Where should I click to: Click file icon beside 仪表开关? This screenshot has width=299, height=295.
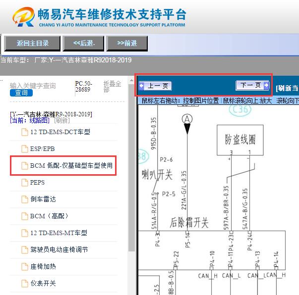point(25,284)
